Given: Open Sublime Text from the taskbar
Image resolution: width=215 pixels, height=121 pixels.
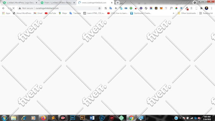Looking at the screenshot, I should tap(53, 118).
